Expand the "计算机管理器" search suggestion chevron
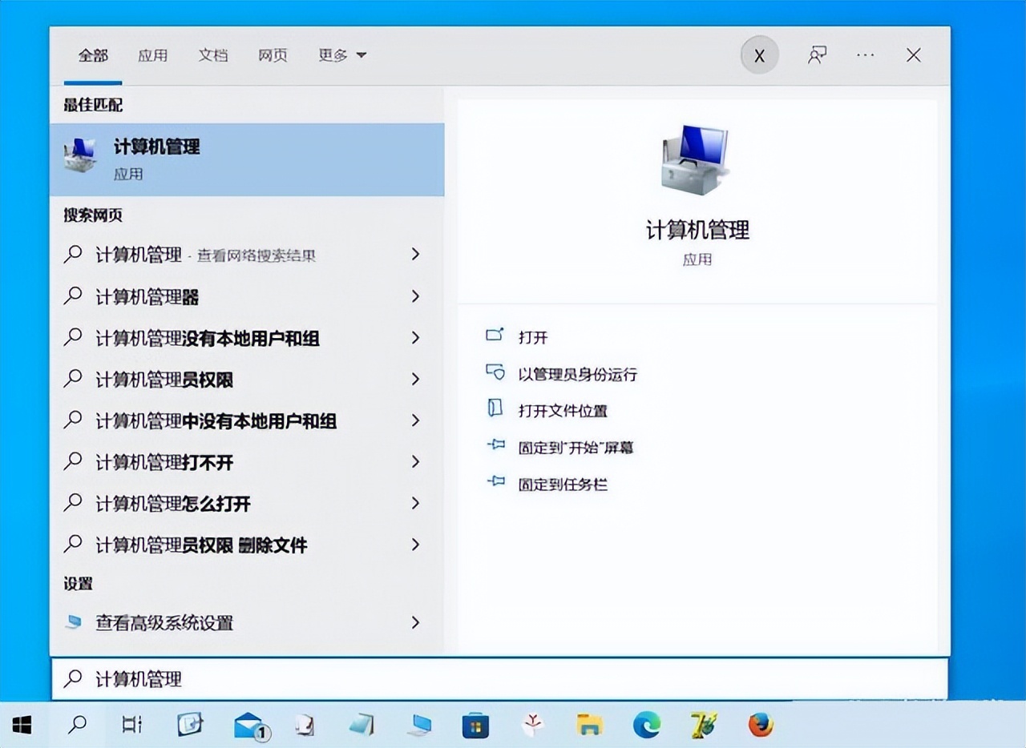1026x748 pixels. (416, 296)
